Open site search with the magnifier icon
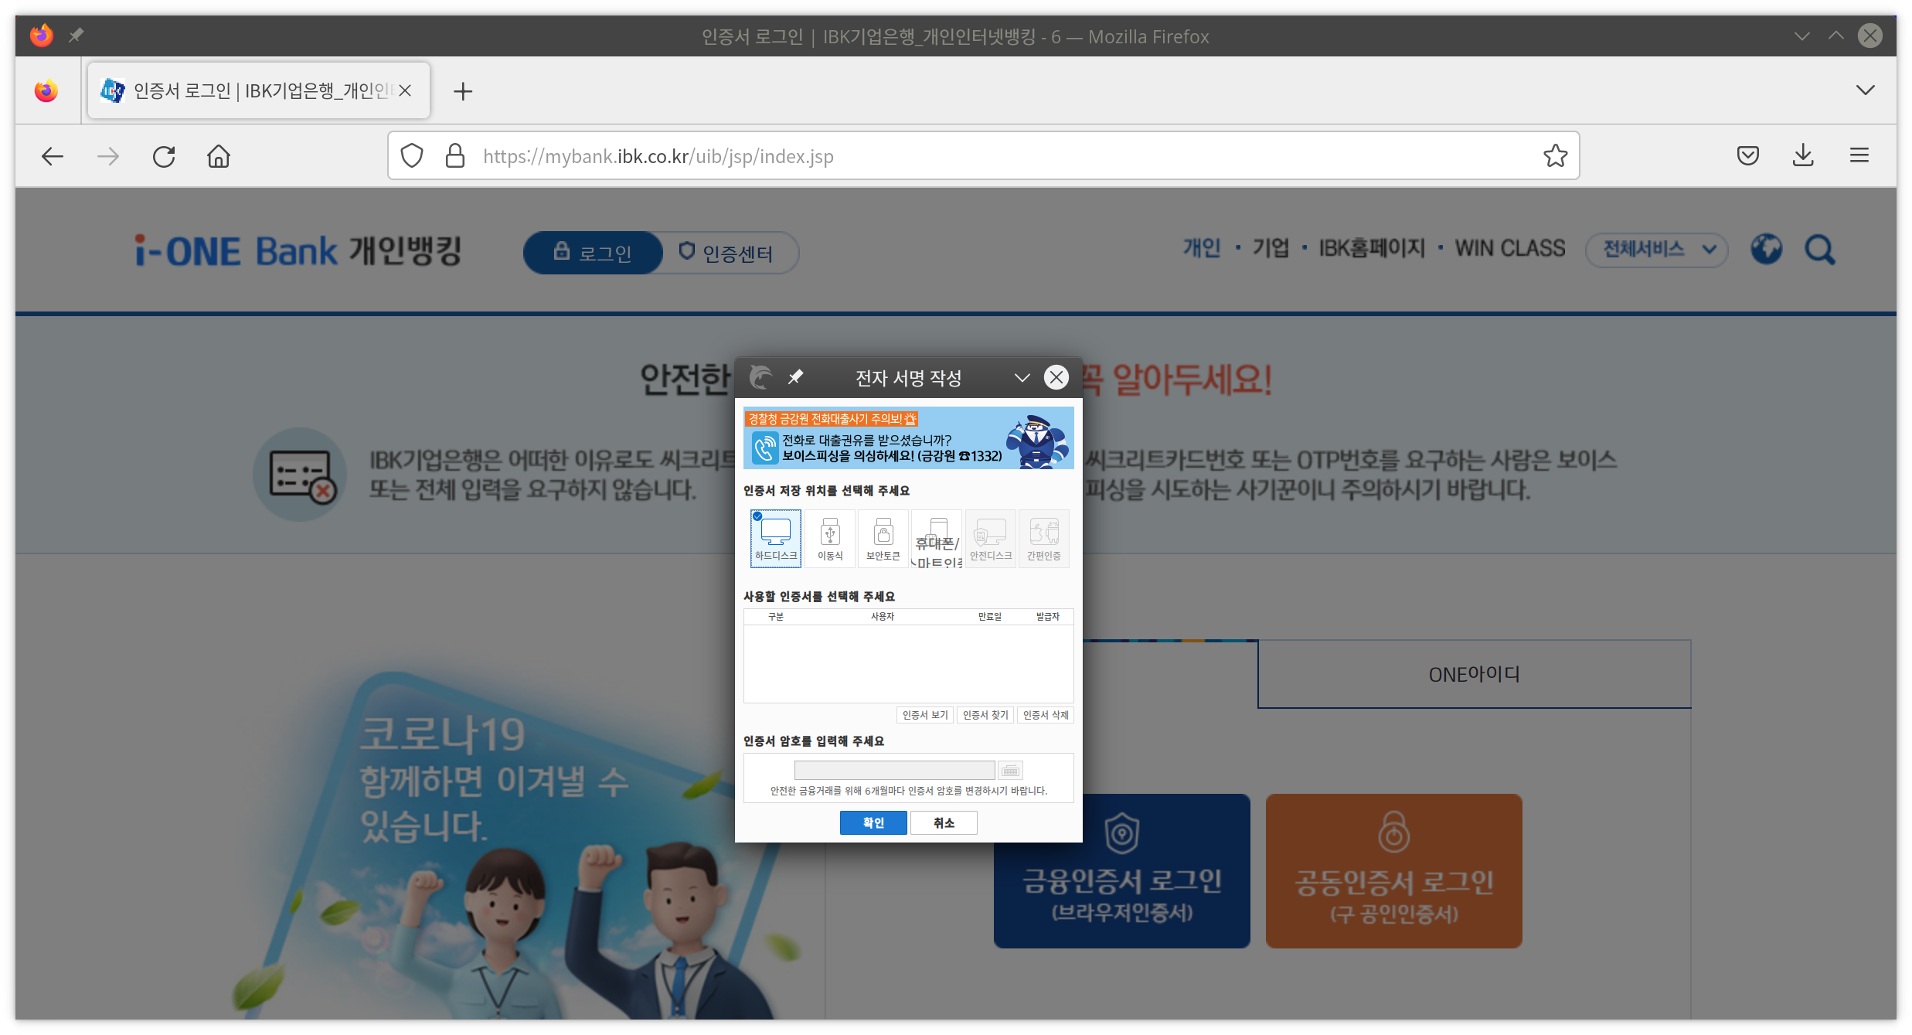 1820,249
